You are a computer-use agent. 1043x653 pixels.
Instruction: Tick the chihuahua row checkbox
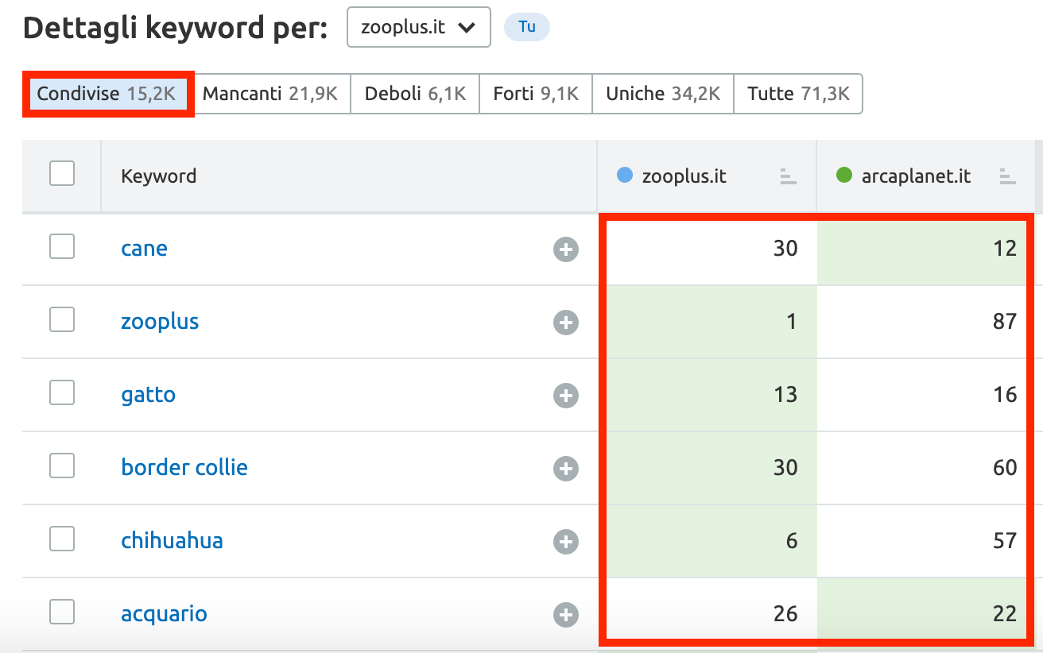[62, 539]
